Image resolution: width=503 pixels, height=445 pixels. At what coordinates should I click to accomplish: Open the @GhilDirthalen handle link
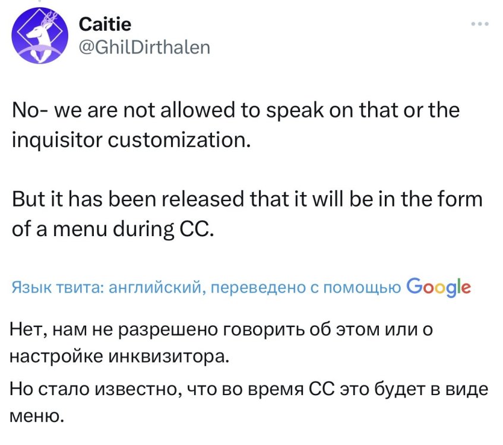coord(144,46)
